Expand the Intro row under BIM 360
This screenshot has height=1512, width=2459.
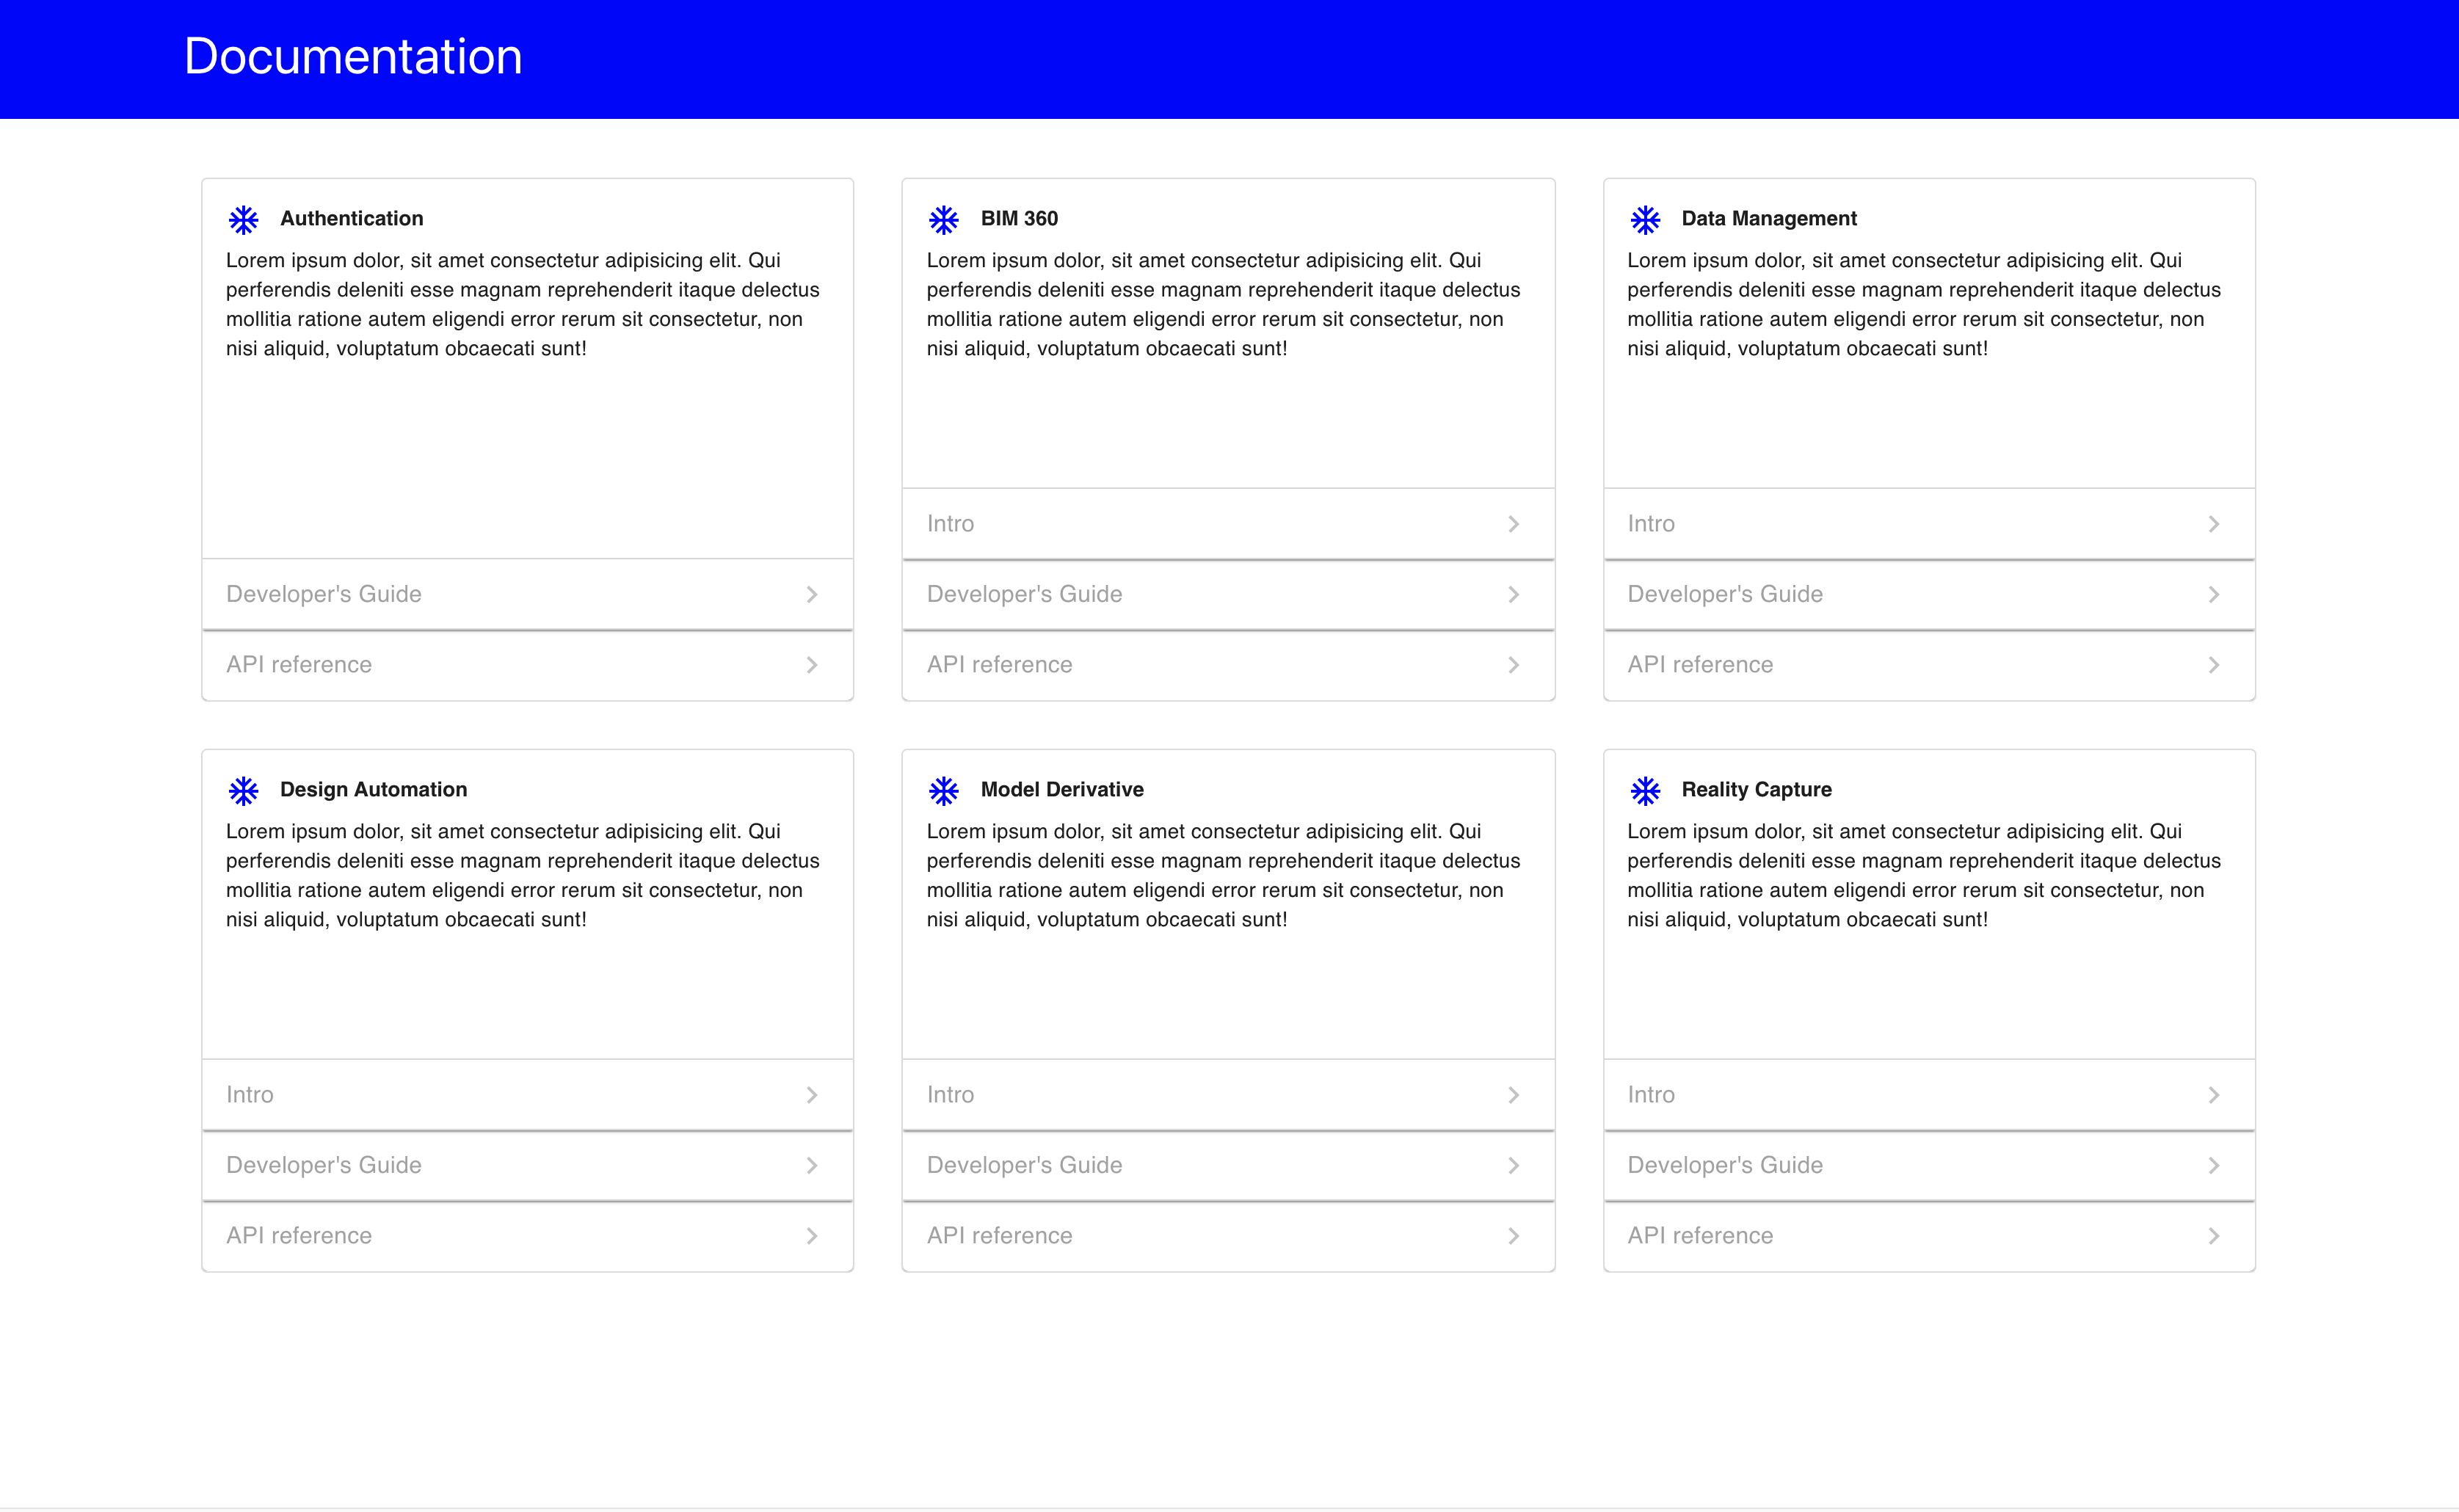tap(1227, 523)
